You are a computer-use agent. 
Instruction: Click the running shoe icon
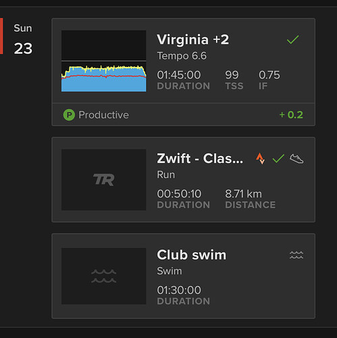click(296, 159)
